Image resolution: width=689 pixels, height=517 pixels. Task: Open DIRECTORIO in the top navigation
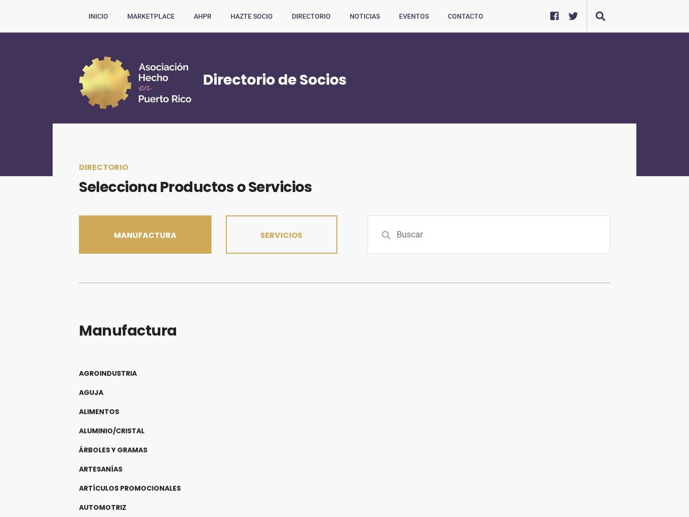311,16
